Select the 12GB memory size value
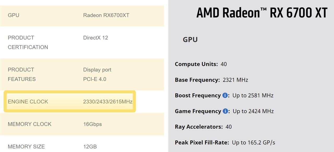Screen dimensions: 334x152 tap(90, 147)
